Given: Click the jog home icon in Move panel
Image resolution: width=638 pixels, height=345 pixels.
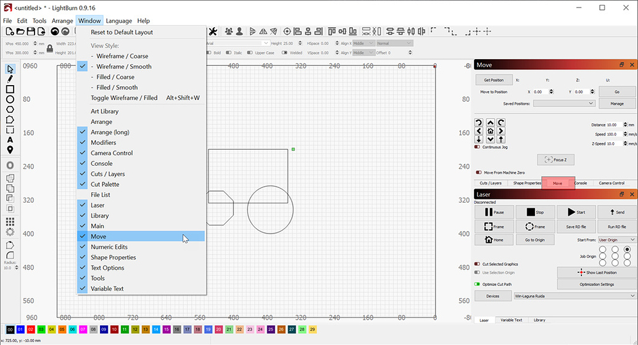Looking at the screenshot, I should (x=491, y=131).
